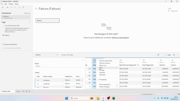This screenshot has width=180, height=101.
Task: Collapse the metadata pane with the left chevron
Action: (x=83, y=60)
